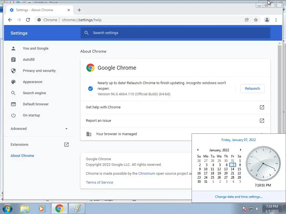This screenshot has width=286, height=214.
Task: Open Windows Explorer from taskbar
Action: tap(25, 208)
